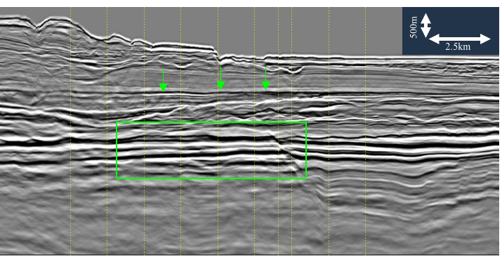502x257 pixels.
Task: Click the rightmost yellow dashed vertical line
Action: coord(366,131)
